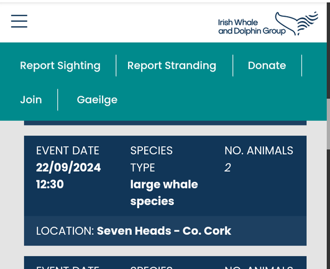Open the Seven Heads sighting record card
This screenshot has height=269, width=330.
click(165, 191)
